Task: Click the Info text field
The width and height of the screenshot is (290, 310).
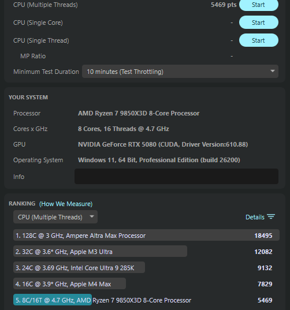Action: click(x=176, y=176)
